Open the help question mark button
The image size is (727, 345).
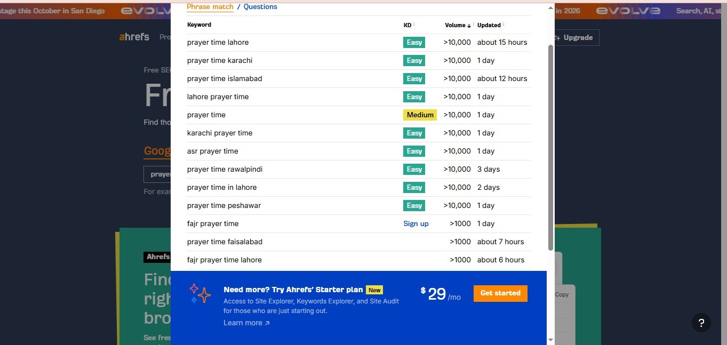pyautogui.click(x=701, y=323)
